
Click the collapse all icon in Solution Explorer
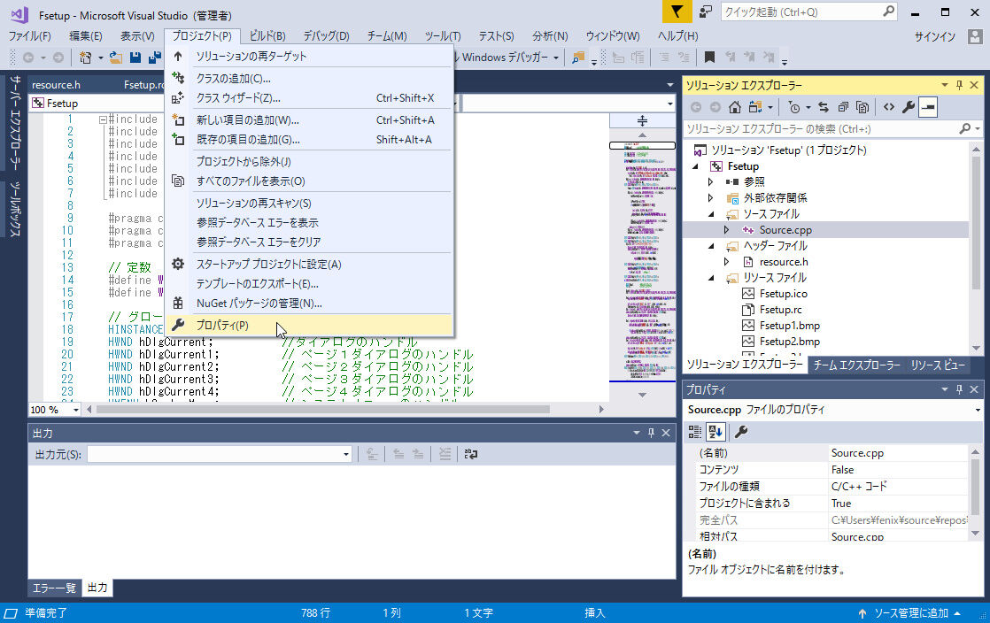[x=843, y=107]
